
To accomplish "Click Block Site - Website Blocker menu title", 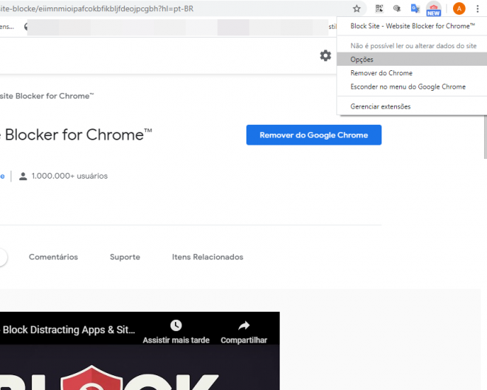I will pyautogui.click(x=412, y=26).
